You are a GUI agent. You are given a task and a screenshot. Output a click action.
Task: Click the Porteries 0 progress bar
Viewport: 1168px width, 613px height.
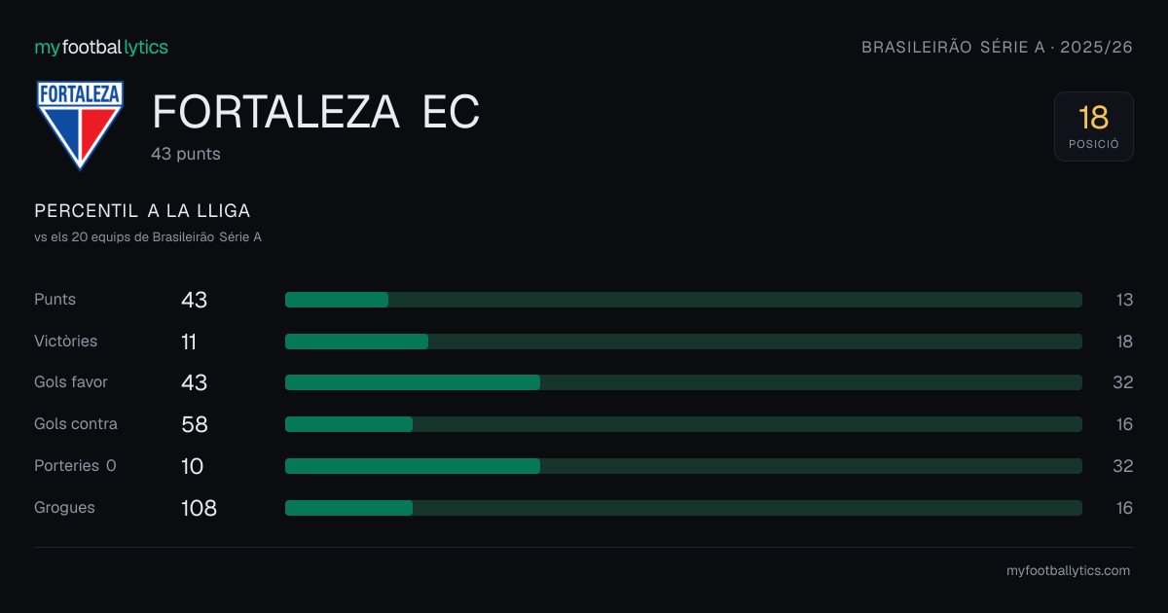pos(683,466)
